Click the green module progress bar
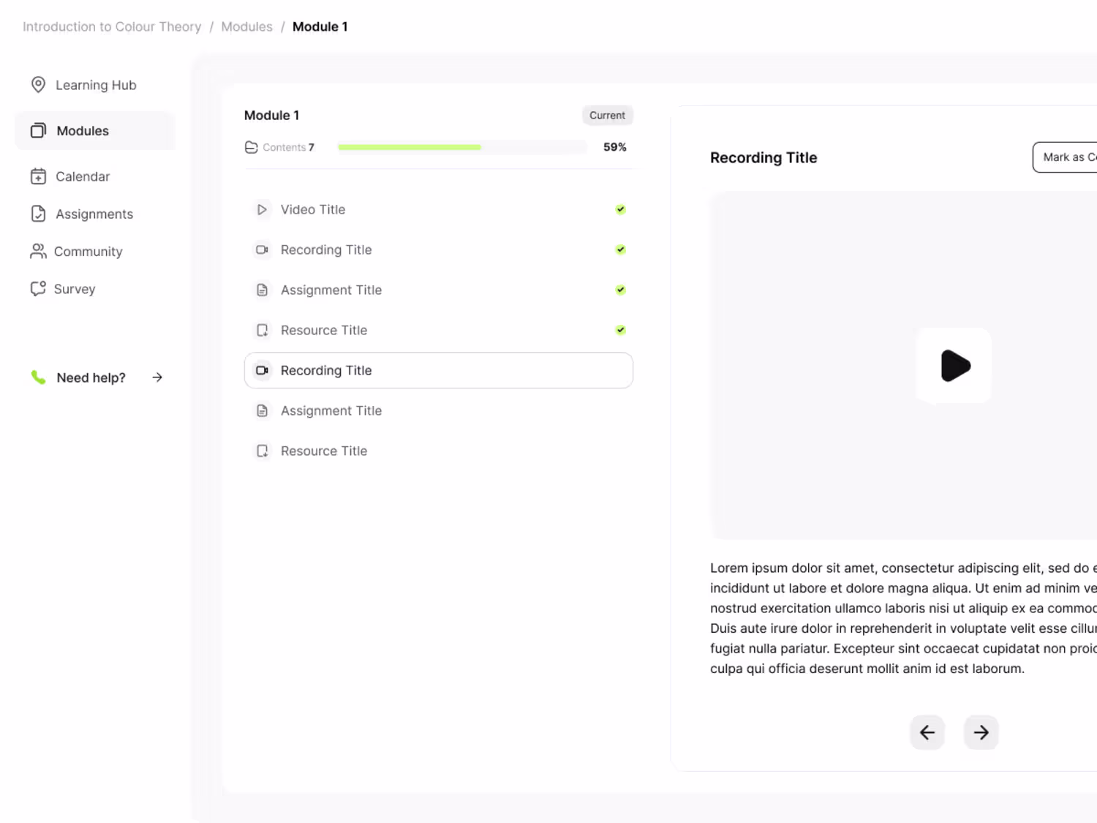Image resolution: width=1097 pixels, height=823 pixels. pyautogui.click(x=410, y=147)
